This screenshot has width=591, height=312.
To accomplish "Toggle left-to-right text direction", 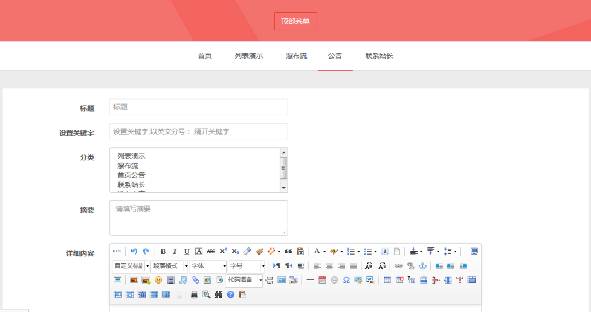I will (x=276, y=266).
